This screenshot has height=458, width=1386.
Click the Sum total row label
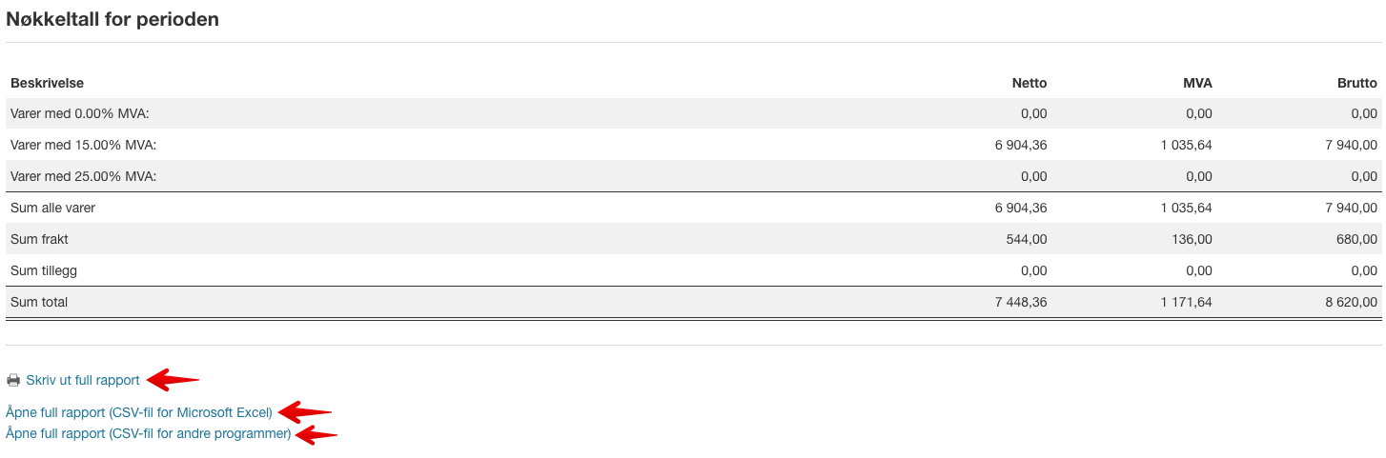[x=39, y=302]
